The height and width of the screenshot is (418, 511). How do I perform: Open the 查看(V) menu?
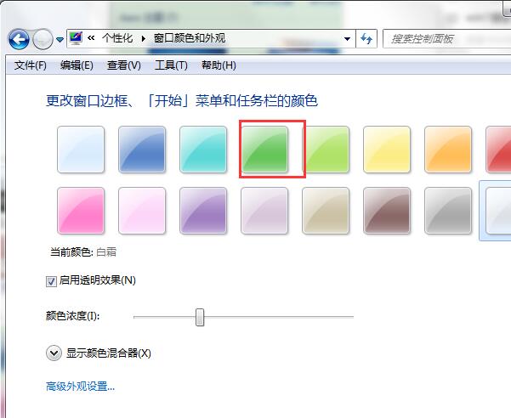pyautogui.click(x=124, y=65)
